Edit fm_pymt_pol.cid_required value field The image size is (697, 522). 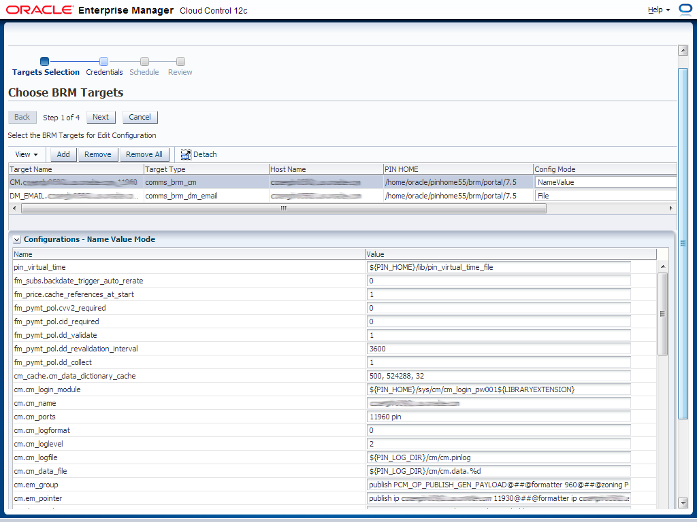(499, 321)
